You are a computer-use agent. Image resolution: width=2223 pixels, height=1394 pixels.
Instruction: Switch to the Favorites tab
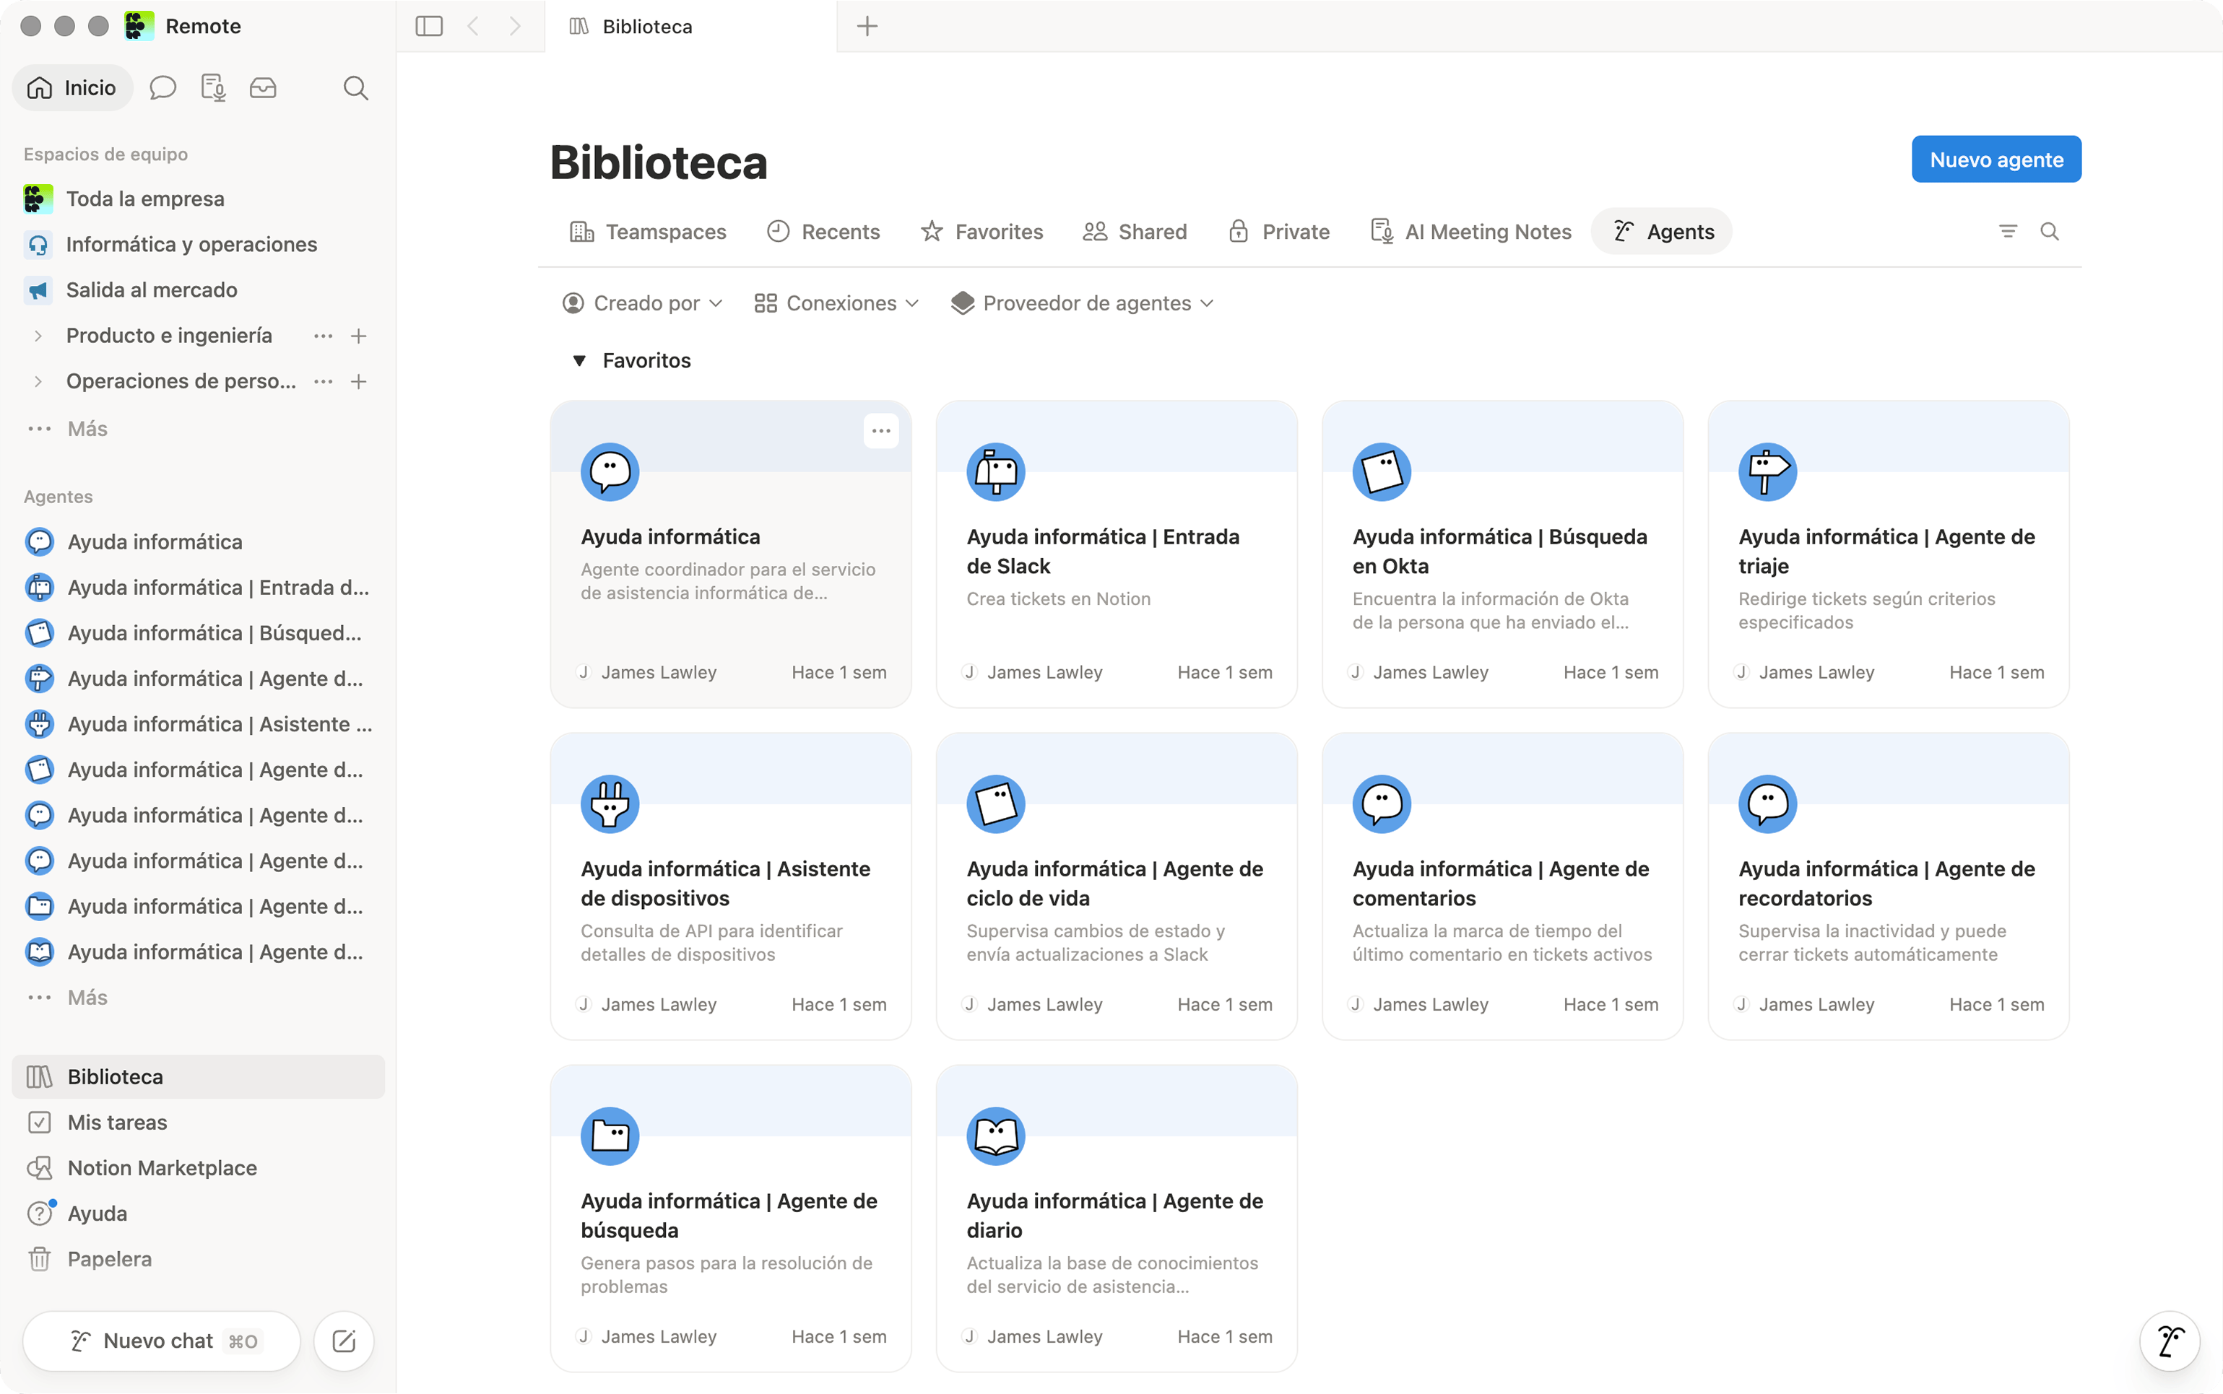point(982,232)
